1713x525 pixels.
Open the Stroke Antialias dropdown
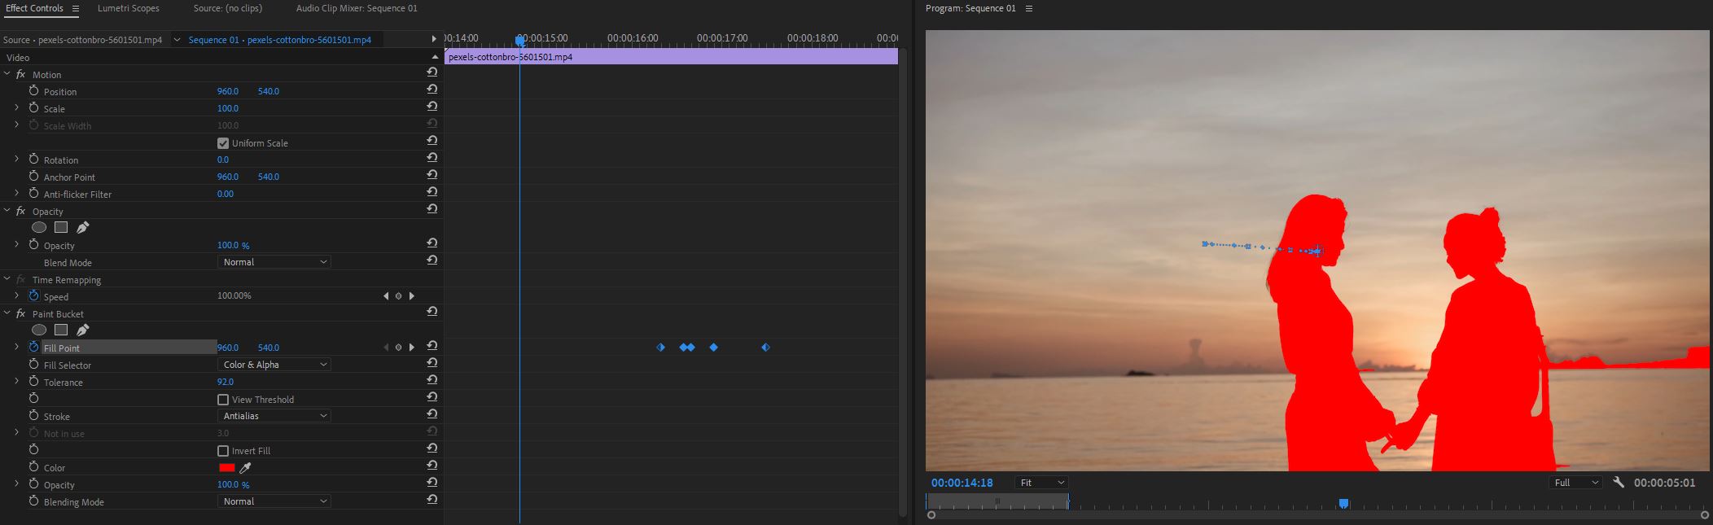click(274, 416)
